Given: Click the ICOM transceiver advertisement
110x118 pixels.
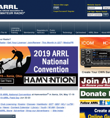Looking at the screenshot, I should click(95, 55).
